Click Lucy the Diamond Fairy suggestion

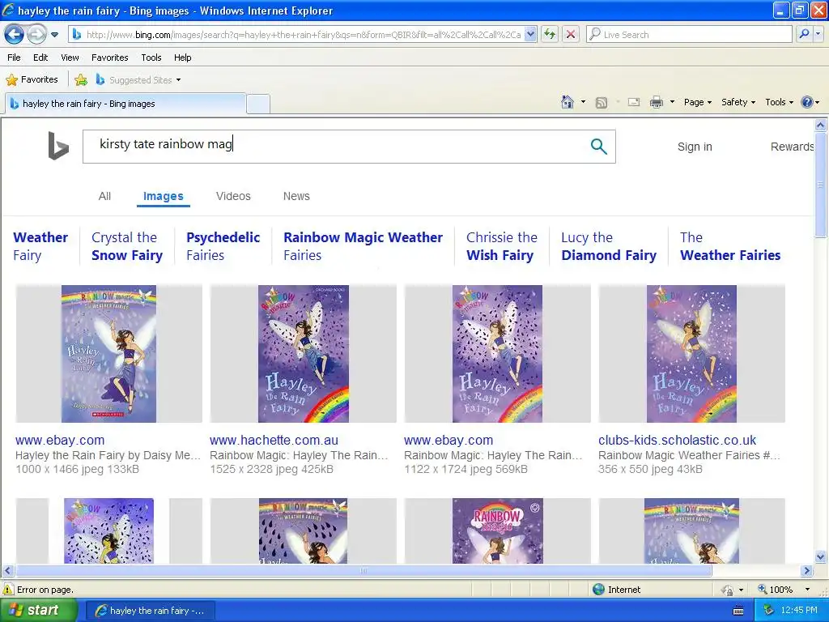tap(609, 246)
